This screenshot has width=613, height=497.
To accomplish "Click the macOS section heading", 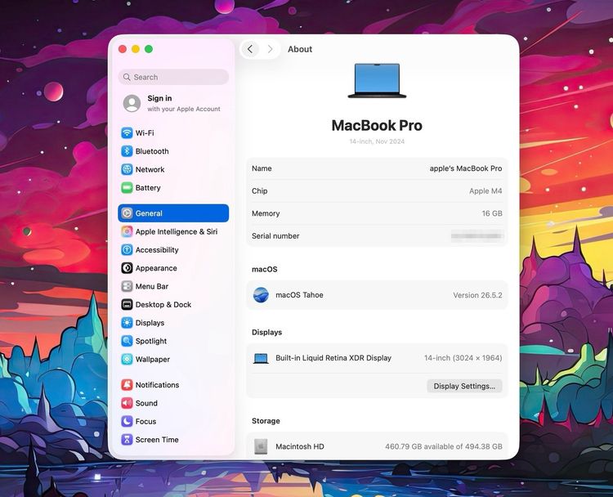I will [x=265, y=270].
